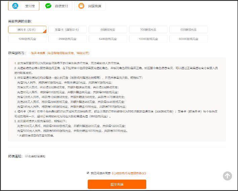Click the line about 充值128元人民币

coord(71,97)
